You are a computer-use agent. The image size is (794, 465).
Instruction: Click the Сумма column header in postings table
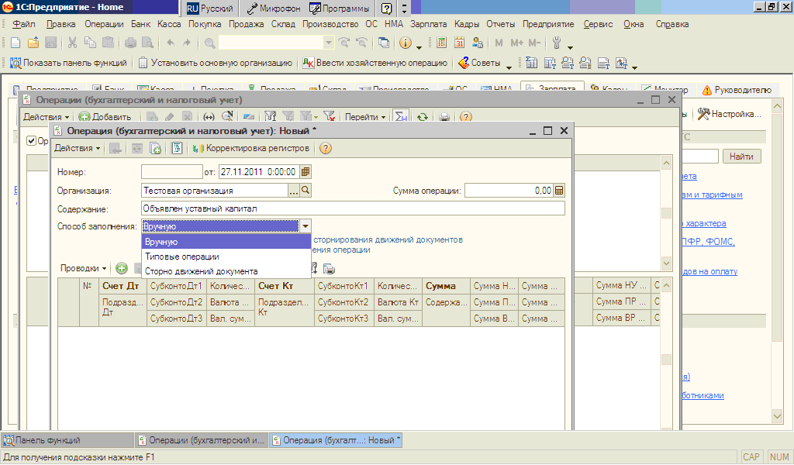pos(446,286)
